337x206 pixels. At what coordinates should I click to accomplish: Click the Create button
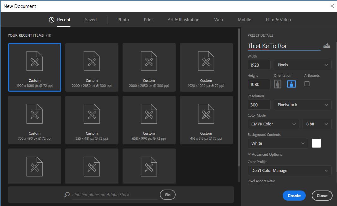coord(294,195)
